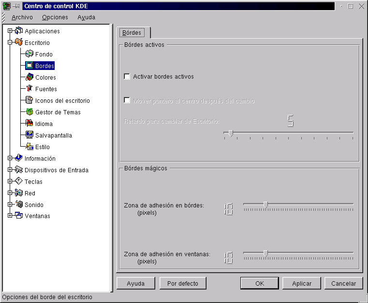Open the Estilo icon in tree
This screenshot has height=303, width=368.
click(29, 147)
